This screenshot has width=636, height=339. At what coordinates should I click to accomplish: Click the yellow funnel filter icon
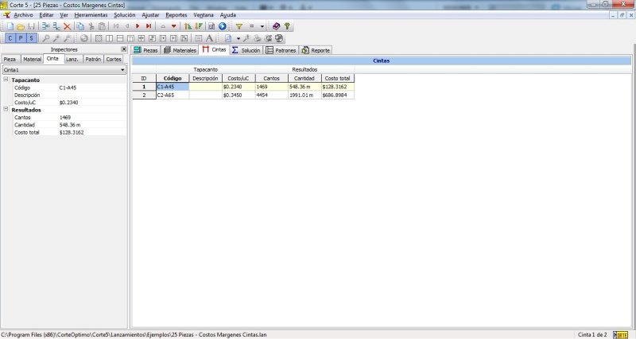[x=238, y=26]
